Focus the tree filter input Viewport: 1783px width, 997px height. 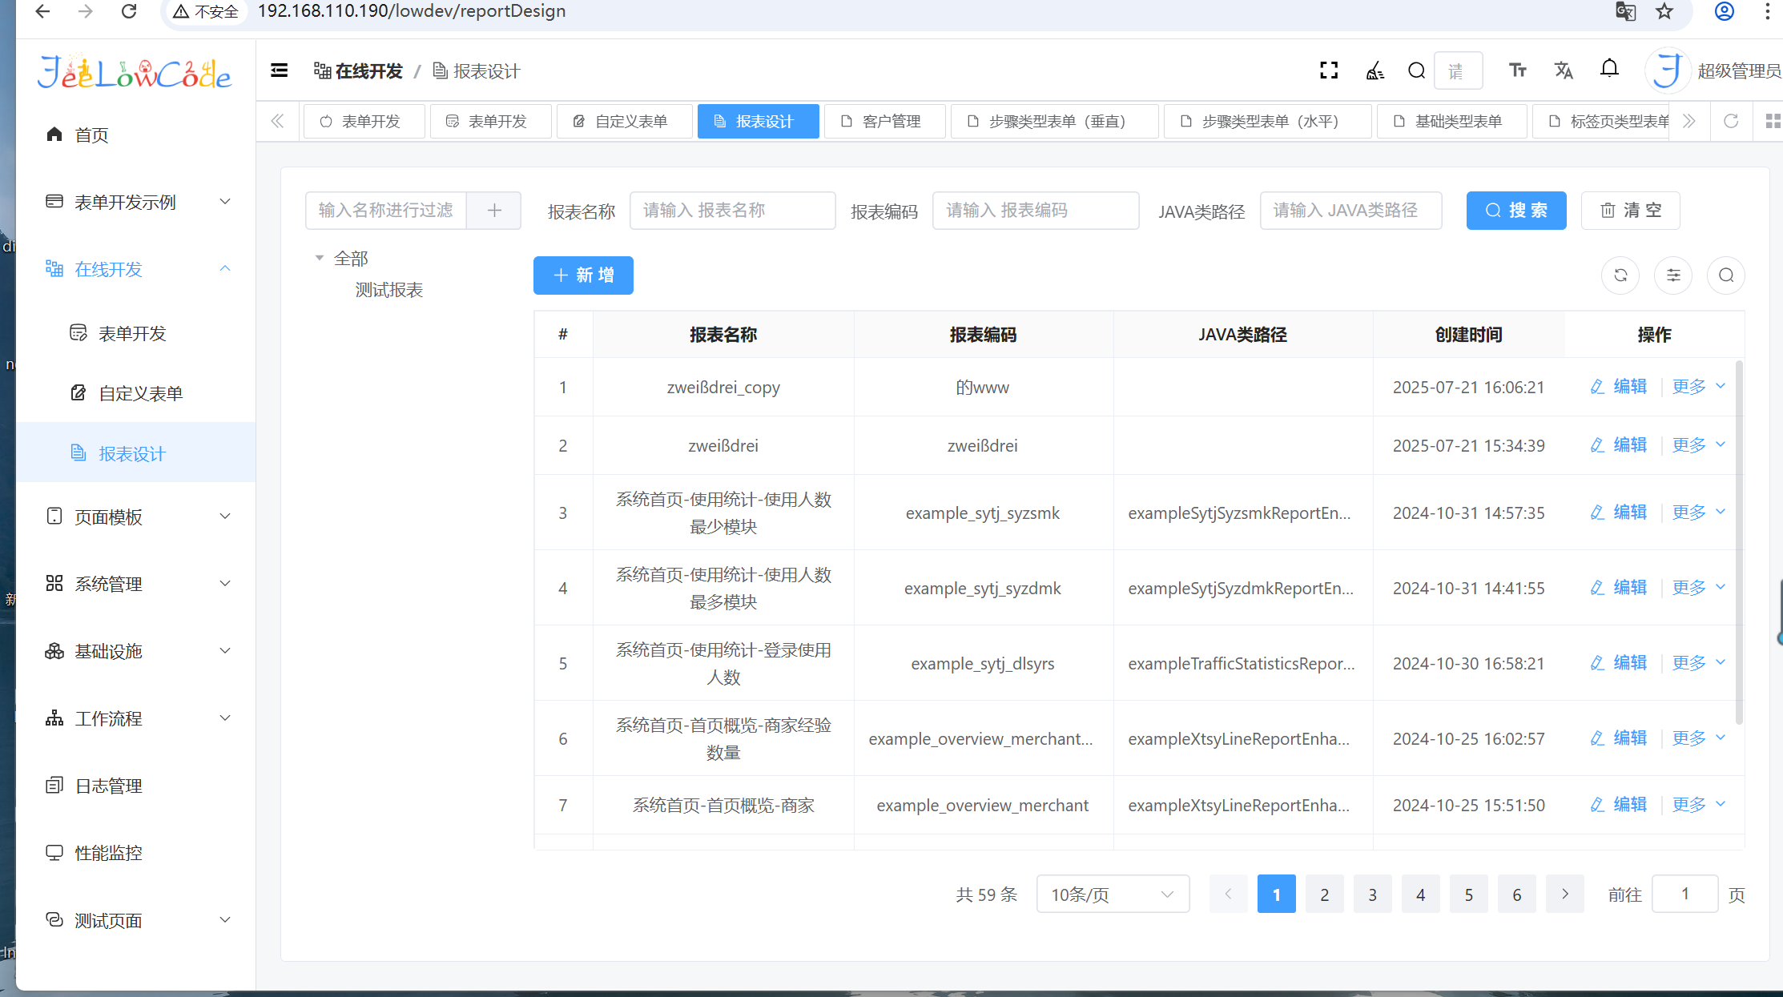click(x=386, y=211)
